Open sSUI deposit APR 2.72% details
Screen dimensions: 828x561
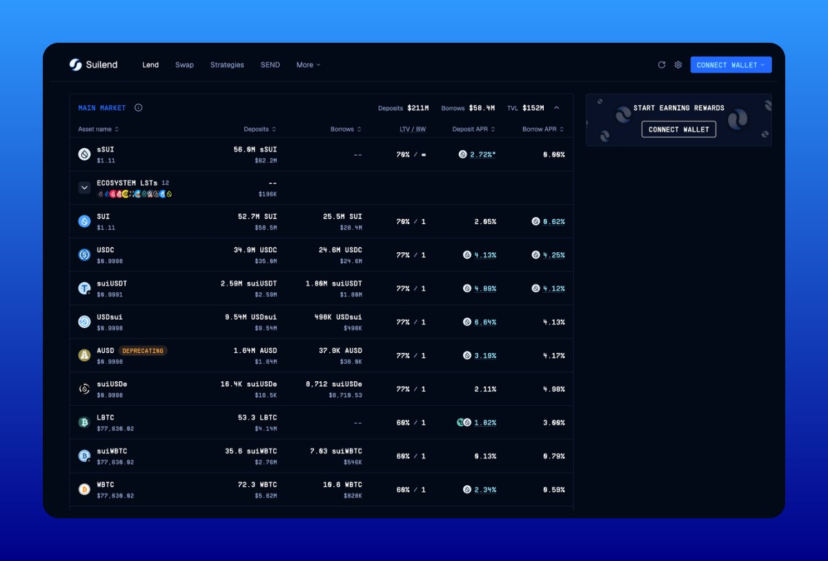pyautogui.click(x=483, y=154)
